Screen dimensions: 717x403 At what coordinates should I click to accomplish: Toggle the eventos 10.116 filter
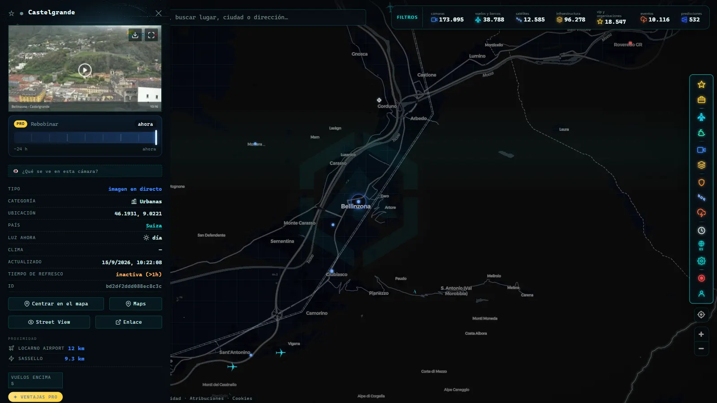pyautogui.click(x=655, y=17)
